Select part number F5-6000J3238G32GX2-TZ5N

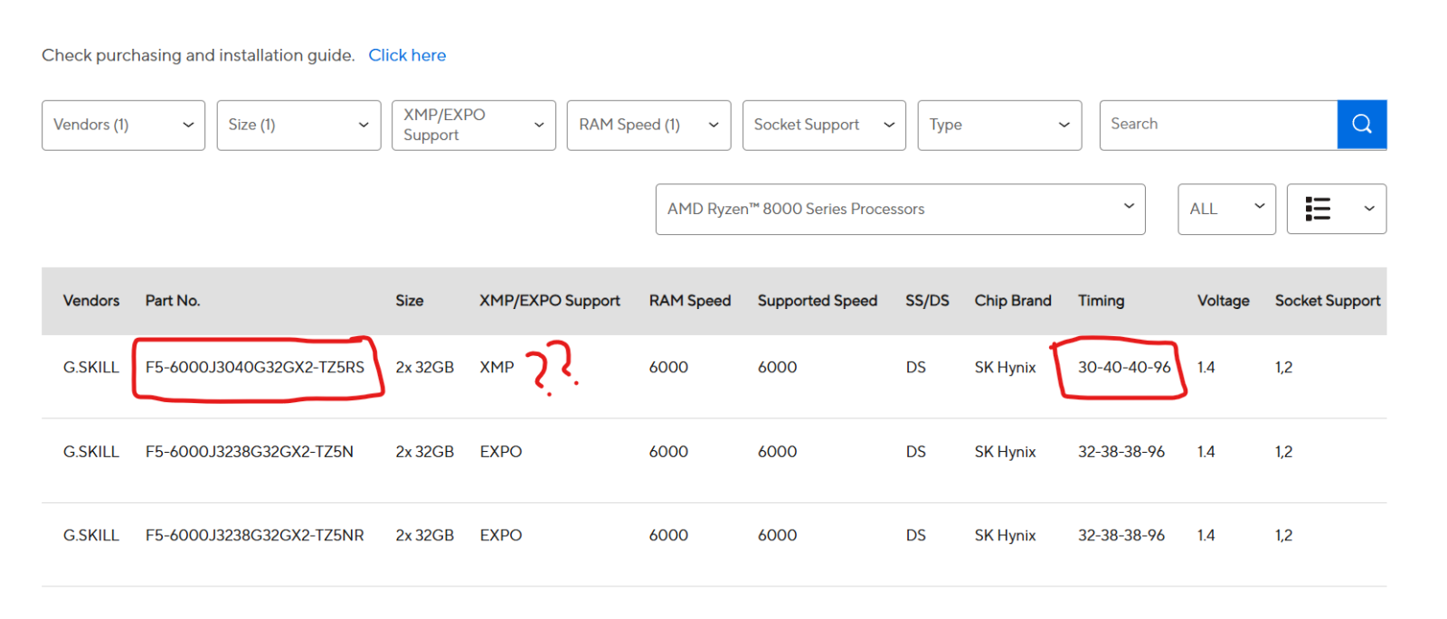250,452
